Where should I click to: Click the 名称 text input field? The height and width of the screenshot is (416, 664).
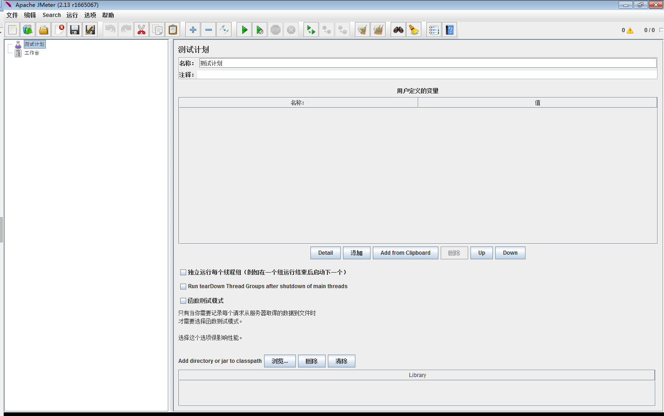point(428,63)
